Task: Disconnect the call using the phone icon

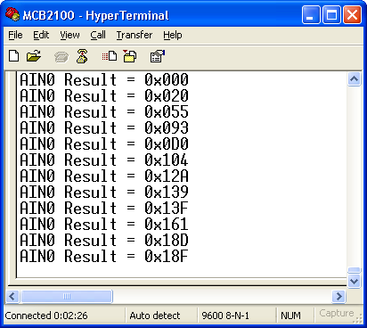Action: coord(82,56)
